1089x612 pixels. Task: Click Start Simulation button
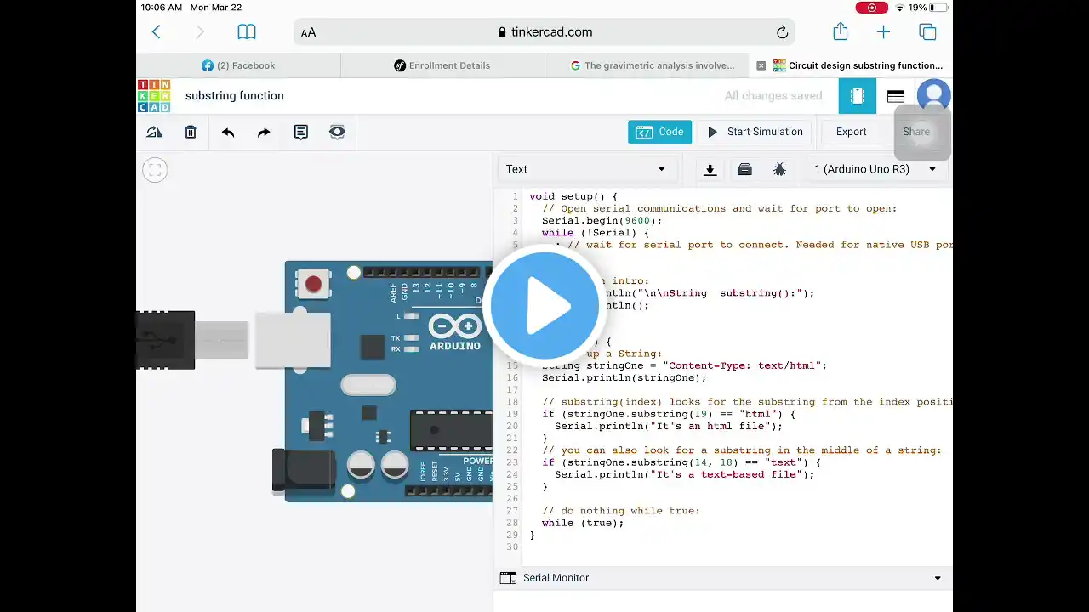pyautogui.click(x=755, y=132)
